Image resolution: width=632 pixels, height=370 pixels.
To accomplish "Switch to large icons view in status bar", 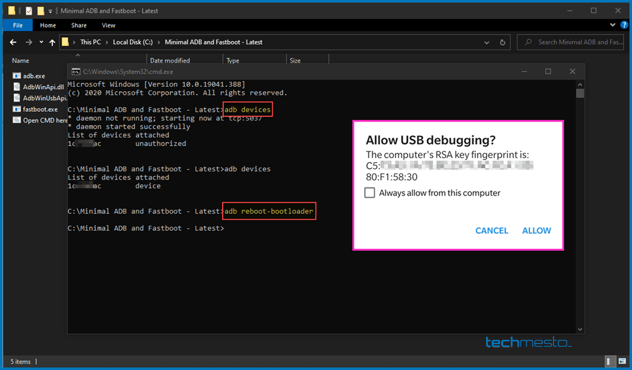I will pyautogui.click(x=622, y=362).
